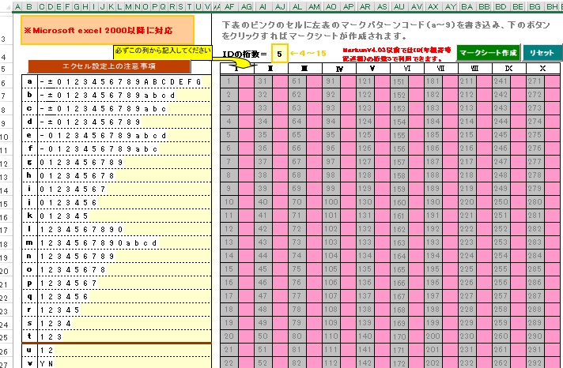Click the Microsoft excel 2000以降に対応 notice box

pos(108,30)
